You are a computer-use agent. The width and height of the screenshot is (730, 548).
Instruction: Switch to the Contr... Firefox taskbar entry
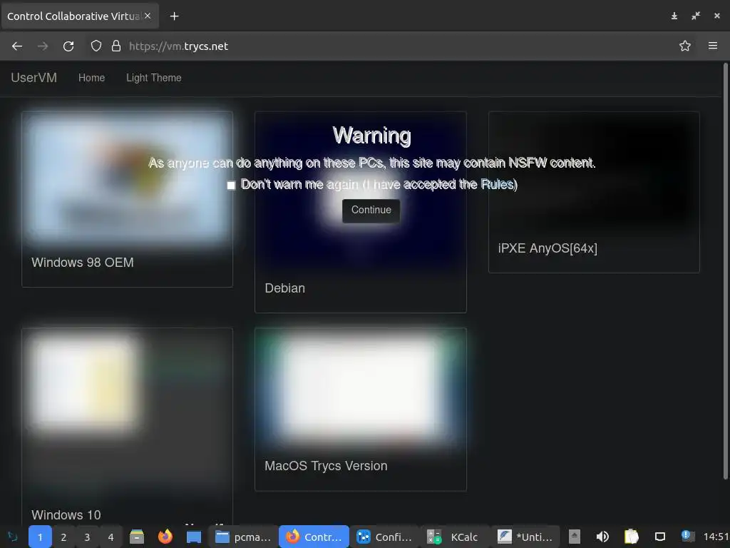click(314, 537)
